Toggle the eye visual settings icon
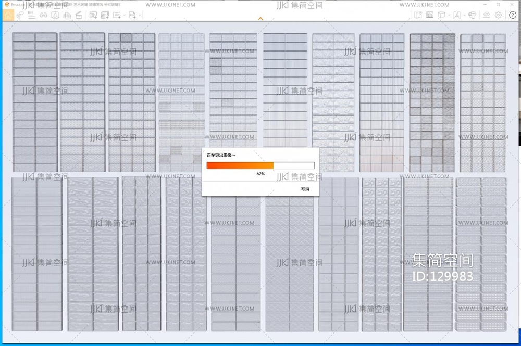 (487, 15)
